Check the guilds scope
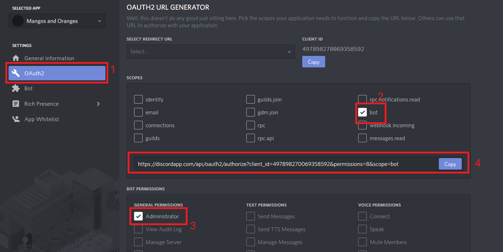503x252 pixels. tap(138, 138)
